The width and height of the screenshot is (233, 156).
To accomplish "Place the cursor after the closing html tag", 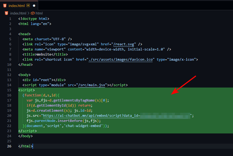I will click(x=32, y=146).
